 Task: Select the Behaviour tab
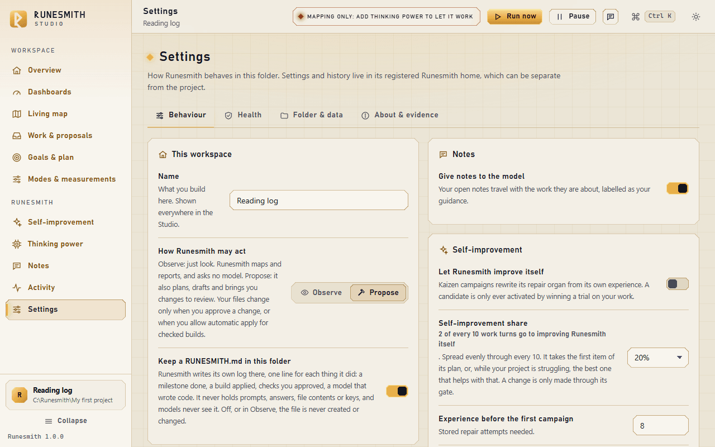coord(181,115)
